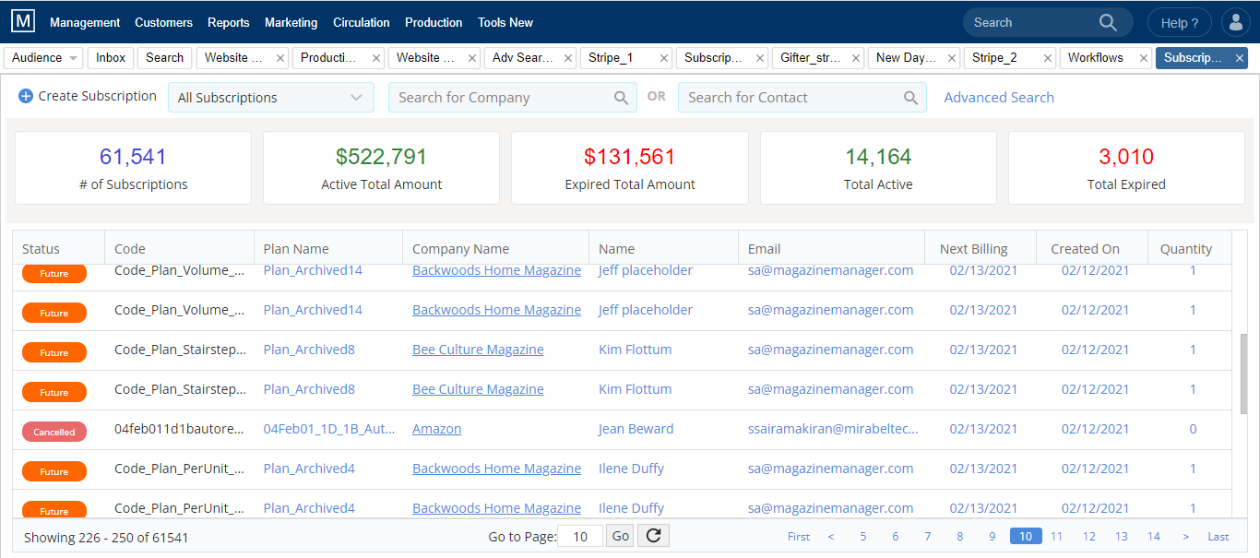The image size is (1260, 558).
Task: Close the Stripe_2 tab
Action: coord(1048,58)
